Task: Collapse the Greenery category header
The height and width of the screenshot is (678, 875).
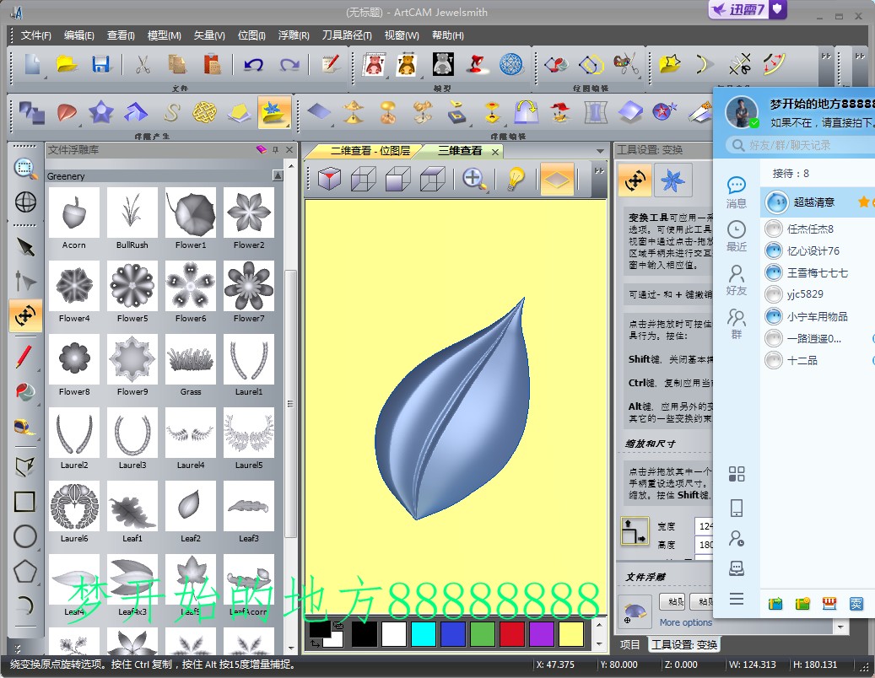Action: [x=278, y=176]
